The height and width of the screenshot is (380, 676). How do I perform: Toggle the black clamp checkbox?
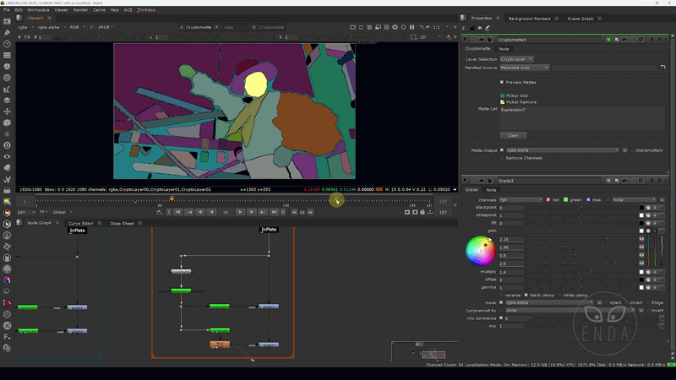[526, 295]
